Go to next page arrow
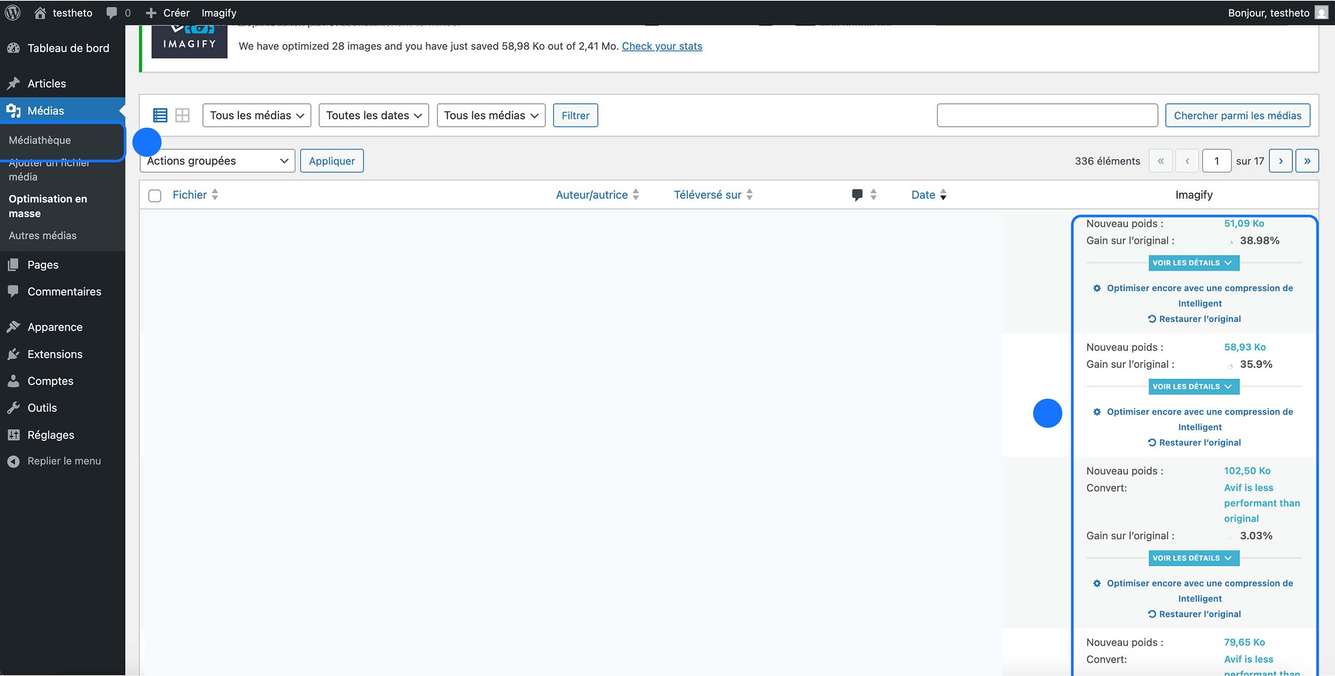The width and height of the screenshot is (1335, 676). pyautogui.click(x=1280, y=161)
